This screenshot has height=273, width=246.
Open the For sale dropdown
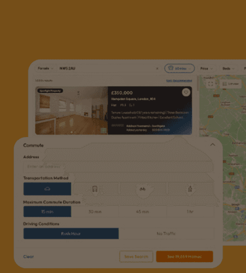coord(45,68)
